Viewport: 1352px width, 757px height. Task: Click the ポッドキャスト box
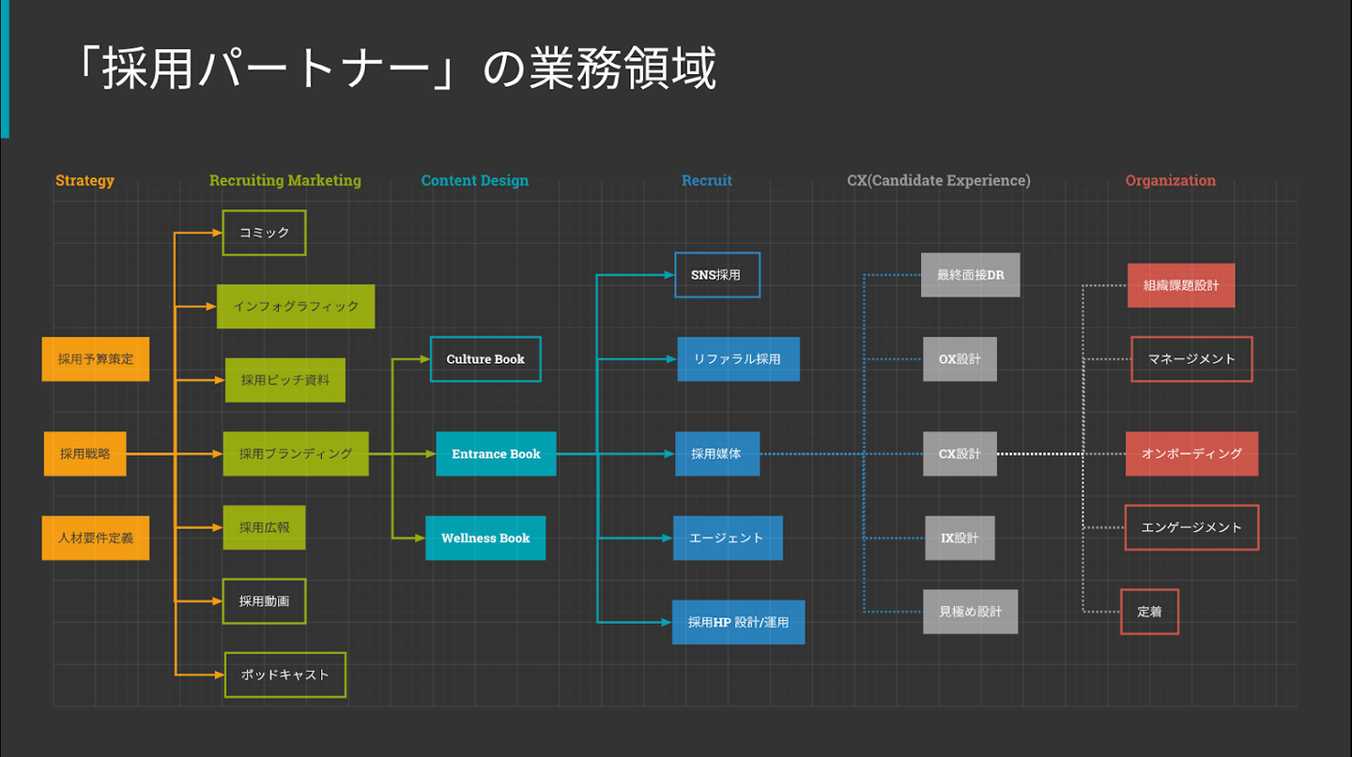pyautogui.click(x=285, y=675)
